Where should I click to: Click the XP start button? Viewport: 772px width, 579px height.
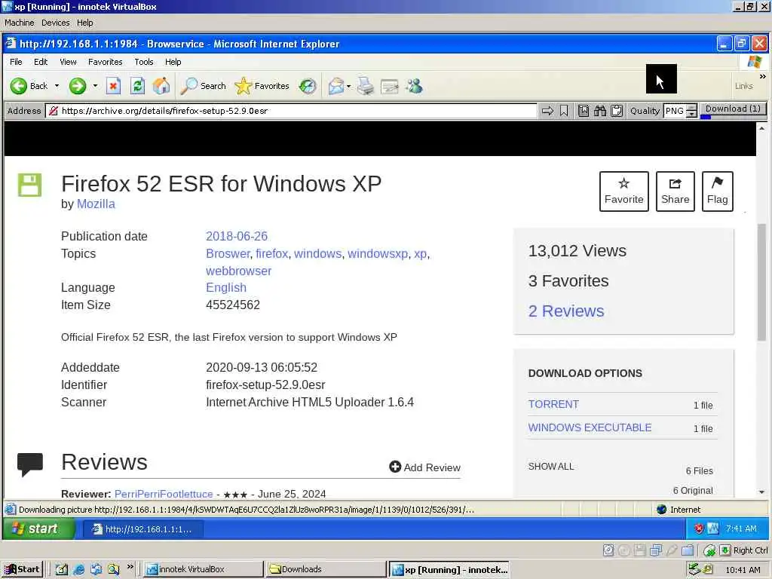point(38,528)
